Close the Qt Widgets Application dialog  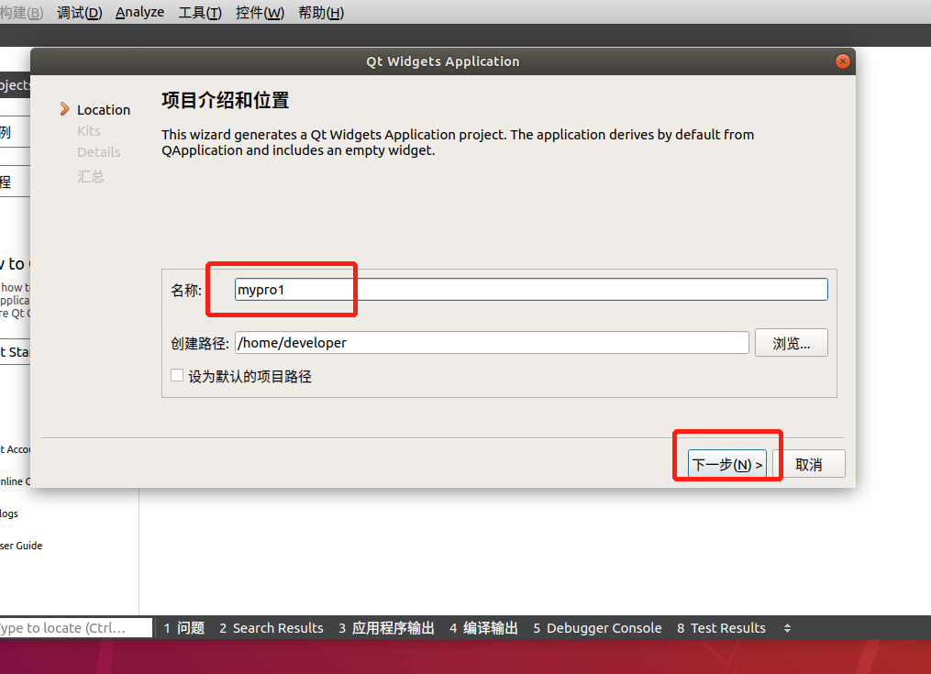(x=842, y=61)
